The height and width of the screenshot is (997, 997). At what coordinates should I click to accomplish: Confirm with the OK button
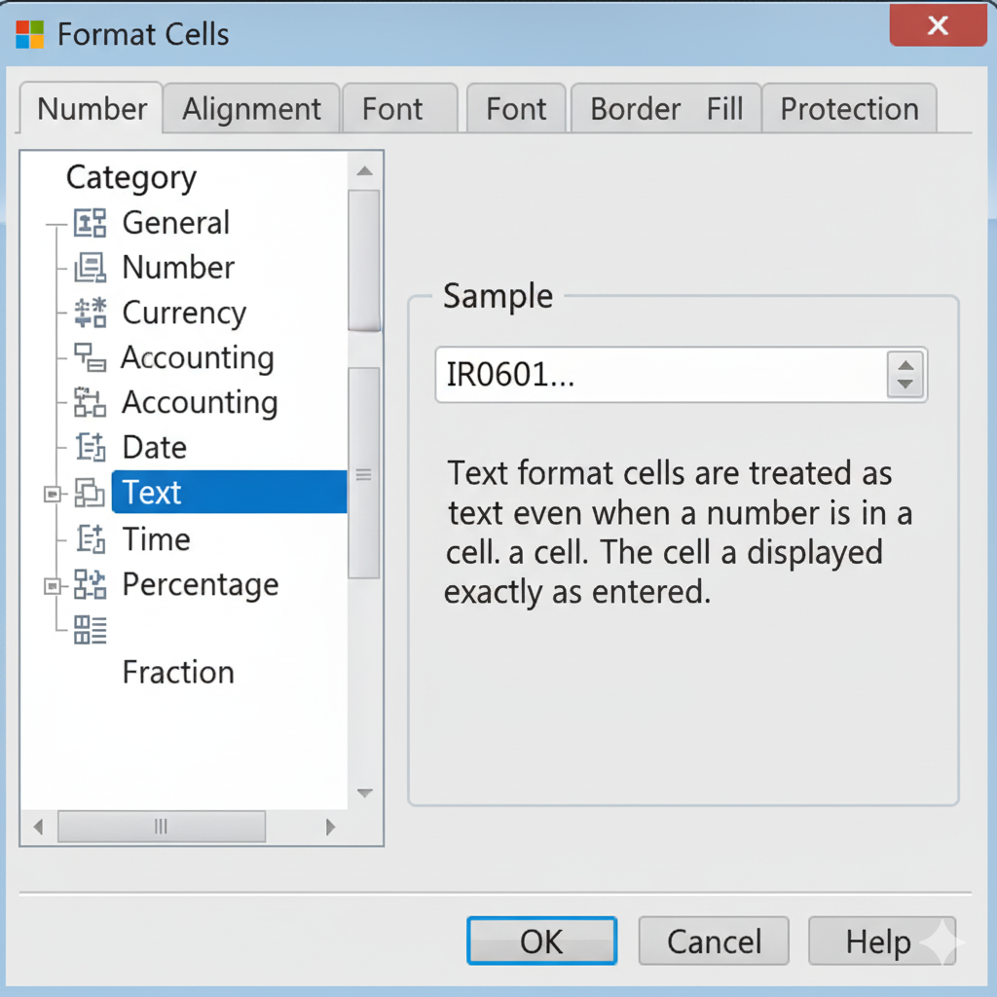541,942
